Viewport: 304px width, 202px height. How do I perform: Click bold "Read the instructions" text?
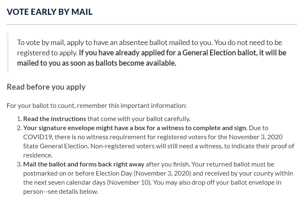point(55,119)
